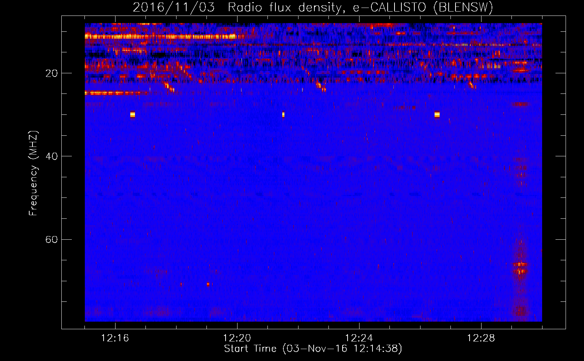Select the Frequency (MHZ) axis label
This screenshot has height=361, width=584.
(33, 173)
